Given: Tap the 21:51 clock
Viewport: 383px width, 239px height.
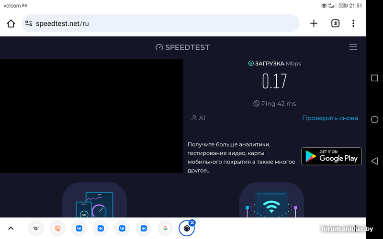Looking at the screenshot, I should (355, 6).
